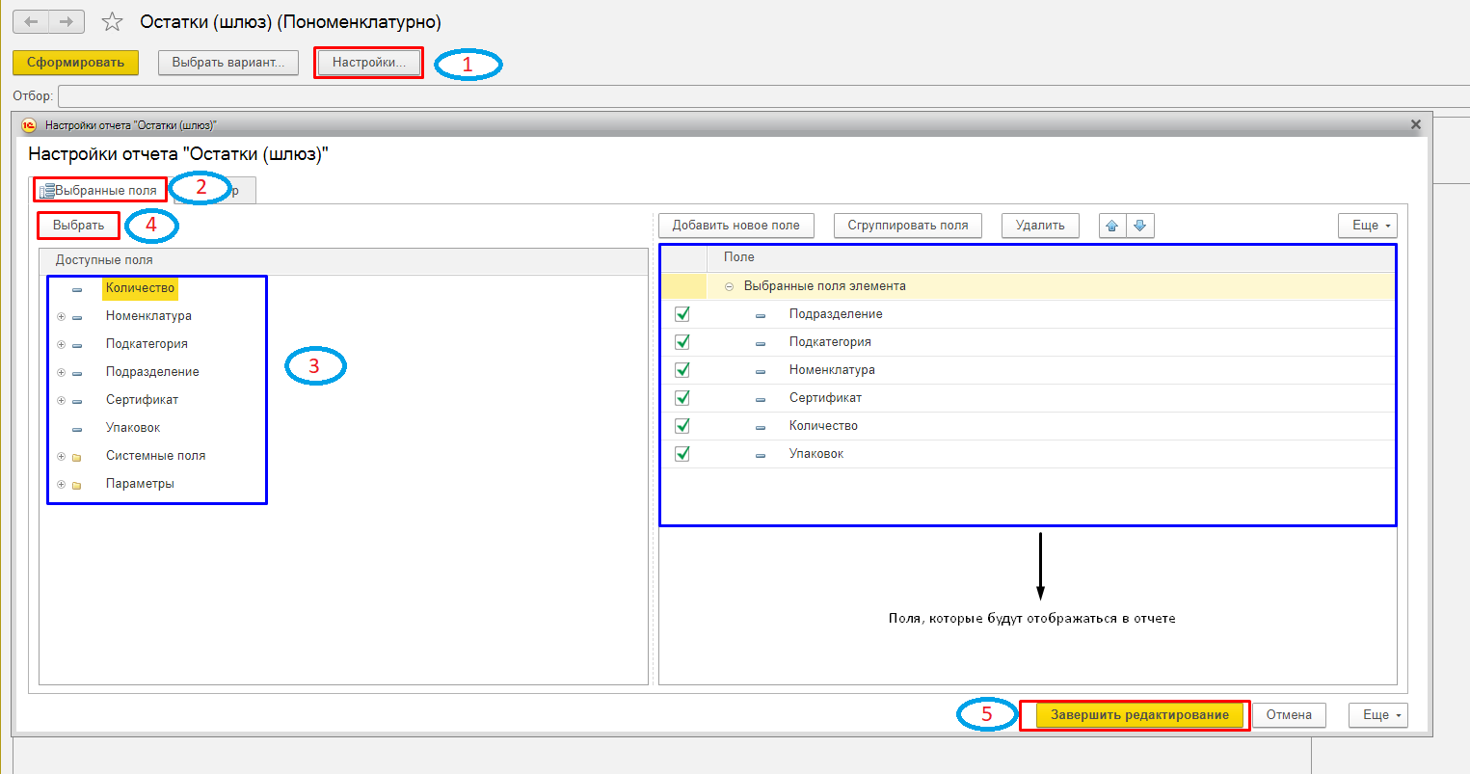Click the Системные поля folder icon
Viewport: 1470px width, 774px height.
pyautogui.click(x=77, y=457)
